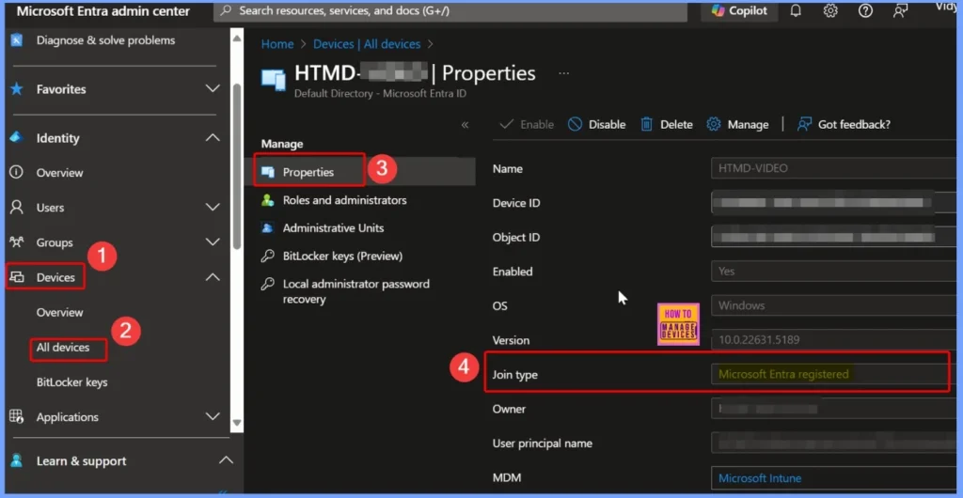Image resolution: width=963 pixels, height=498 pixels.
Task: Expand the Groups chevron
Action: coord(213,242)
